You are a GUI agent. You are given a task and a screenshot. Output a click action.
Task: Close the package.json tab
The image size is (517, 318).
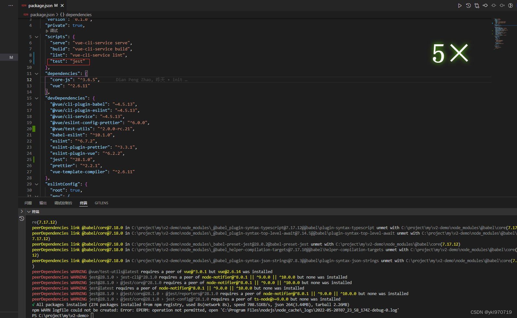pyautogui.click(x=62, y=5)
